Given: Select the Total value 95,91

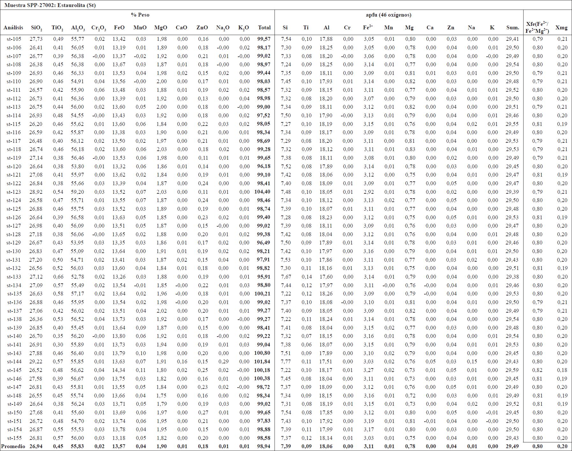Looking at the screenshot, I should point(264,277).
